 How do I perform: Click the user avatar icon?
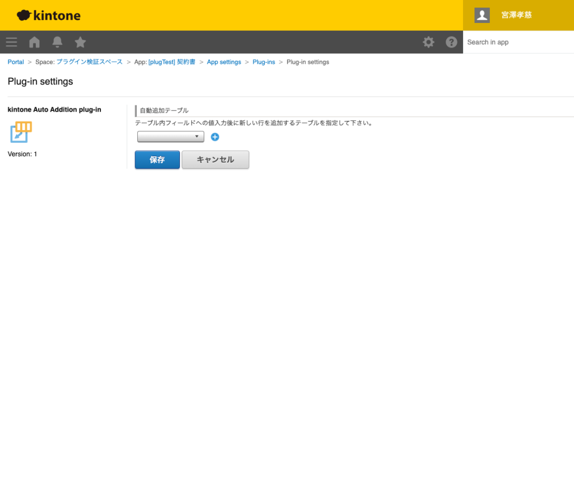(x=482, y=15)
